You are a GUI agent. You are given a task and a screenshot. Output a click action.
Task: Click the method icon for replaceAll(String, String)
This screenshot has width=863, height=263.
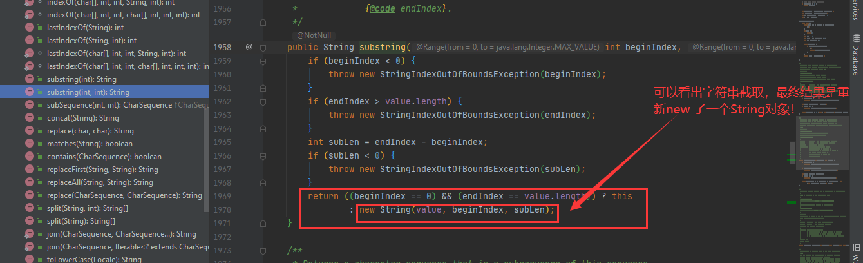pyautogui.click(x=30, y=182)
